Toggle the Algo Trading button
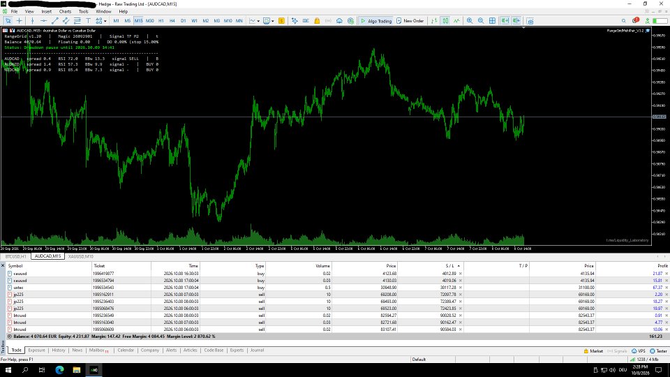This screenshot has width=670, height=377. [376, 20]
